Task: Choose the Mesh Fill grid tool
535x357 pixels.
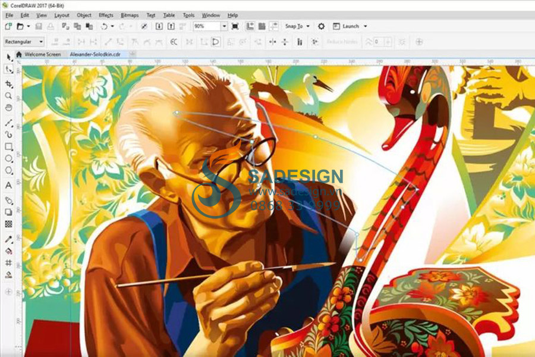Action: click(x=9, y=263)
